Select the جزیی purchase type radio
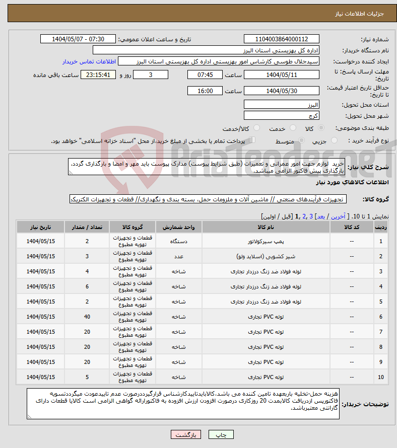Viewport: 397px width, 448px height. click(334, 140)
